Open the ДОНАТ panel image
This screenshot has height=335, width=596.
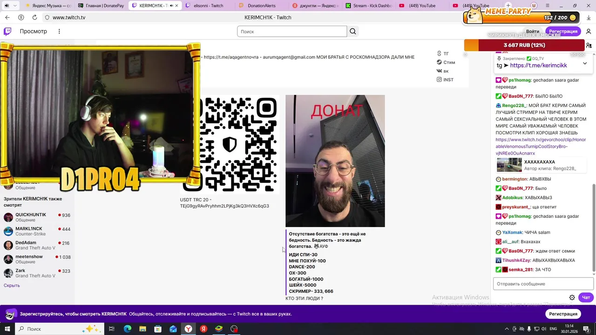(x=335, y=161)
